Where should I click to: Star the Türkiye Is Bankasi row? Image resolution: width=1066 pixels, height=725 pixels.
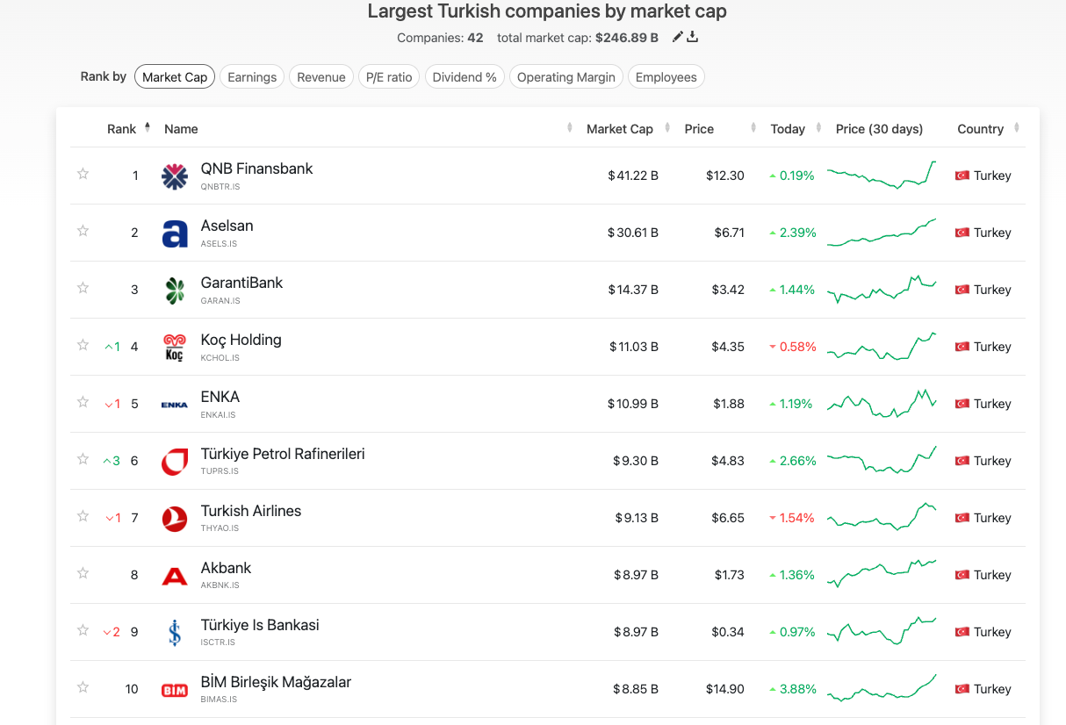click(83, 630)
